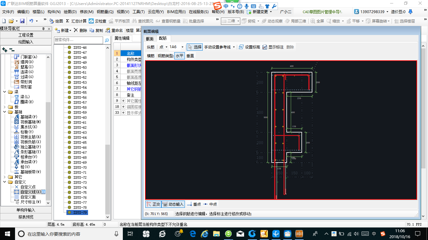Click 重命名 rename component
Viewport: 428px width, 240px height.
[114, 30]
